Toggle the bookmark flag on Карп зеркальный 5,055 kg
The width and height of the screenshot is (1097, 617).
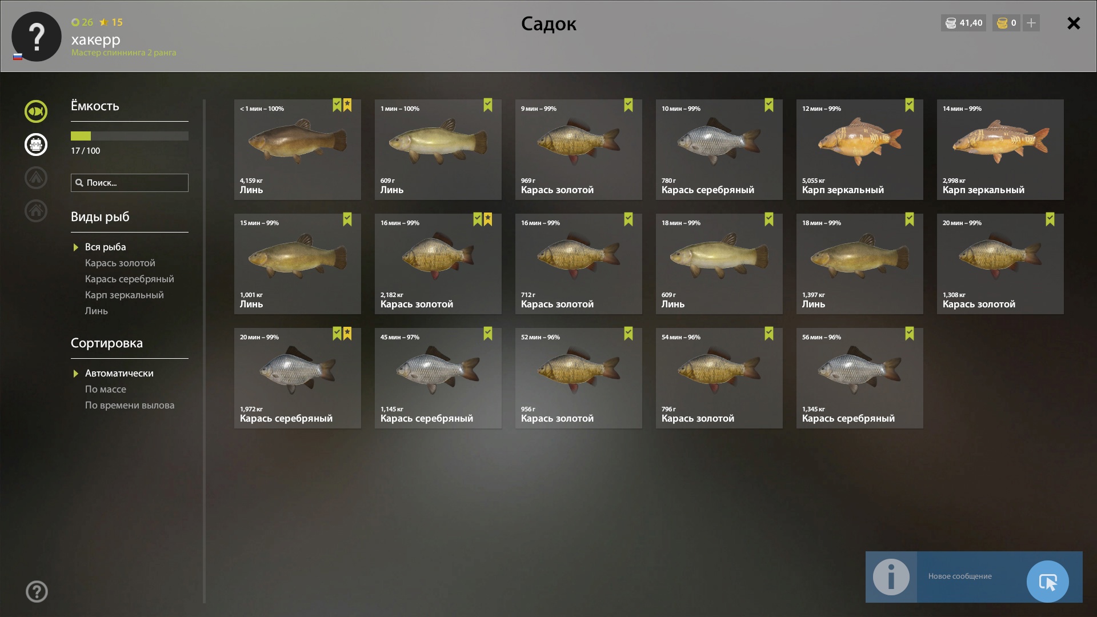point(909,105)
